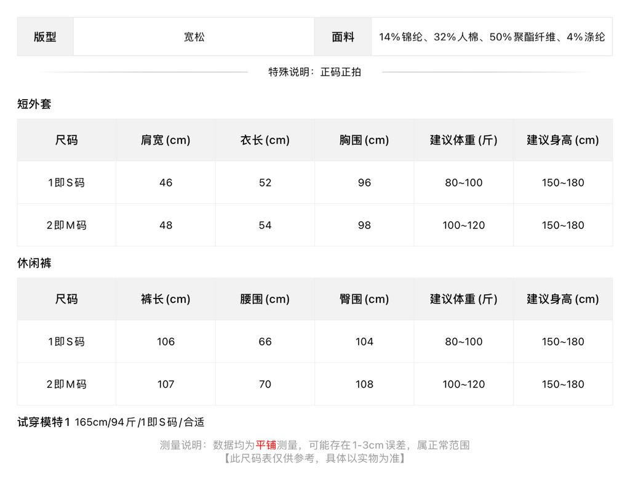Viewport: 630px width, 482px height.
Task: Click the 版型 label cell
Action: [x=45, y=37]
